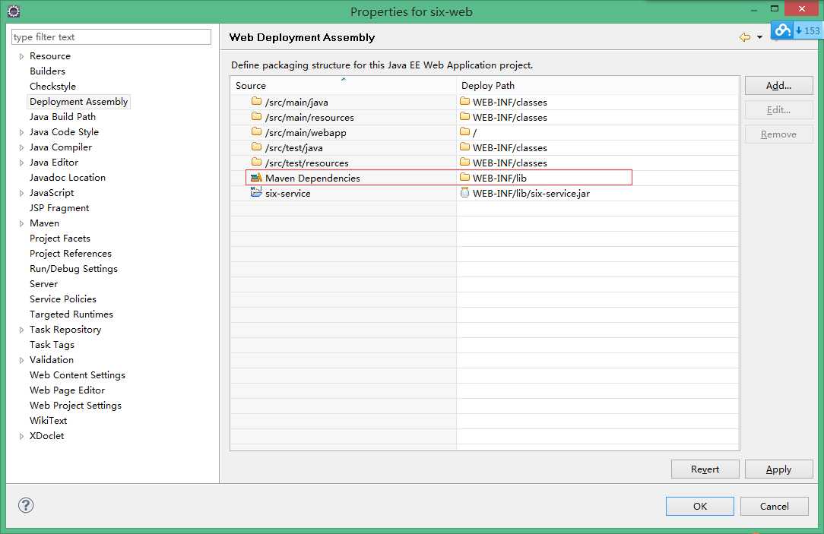The image size is (824, 534).
Task: Click the six-service project icon
Action: [x=256, y=193]
